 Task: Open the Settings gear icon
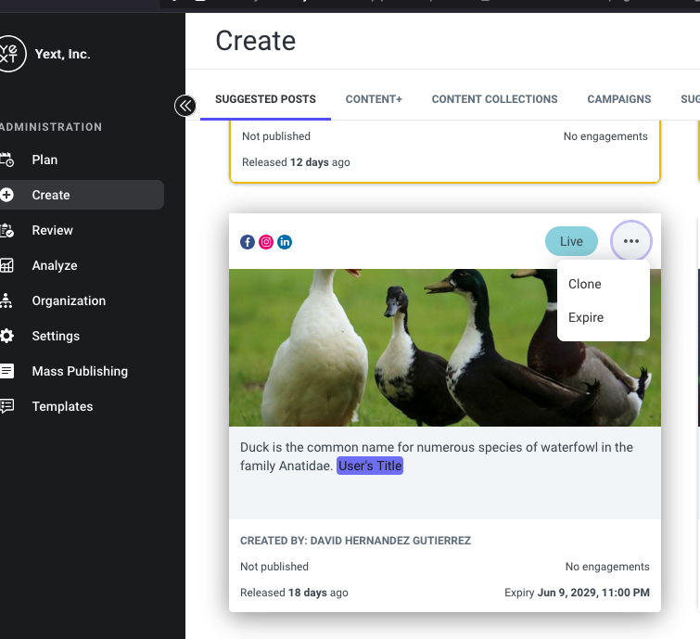[x=6, y=336]
